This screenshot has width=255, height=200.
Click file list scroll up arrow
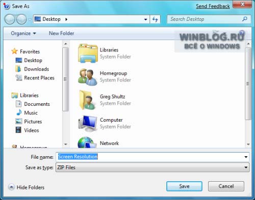248,44
